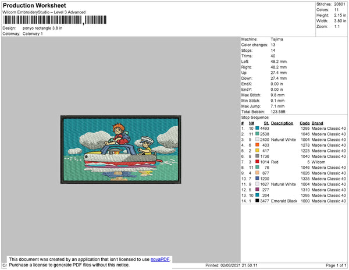This screenshot has width=349, height=270.
Task: Click the 'Page 1 of 1' footer text
Action: [x=336, y=265]
